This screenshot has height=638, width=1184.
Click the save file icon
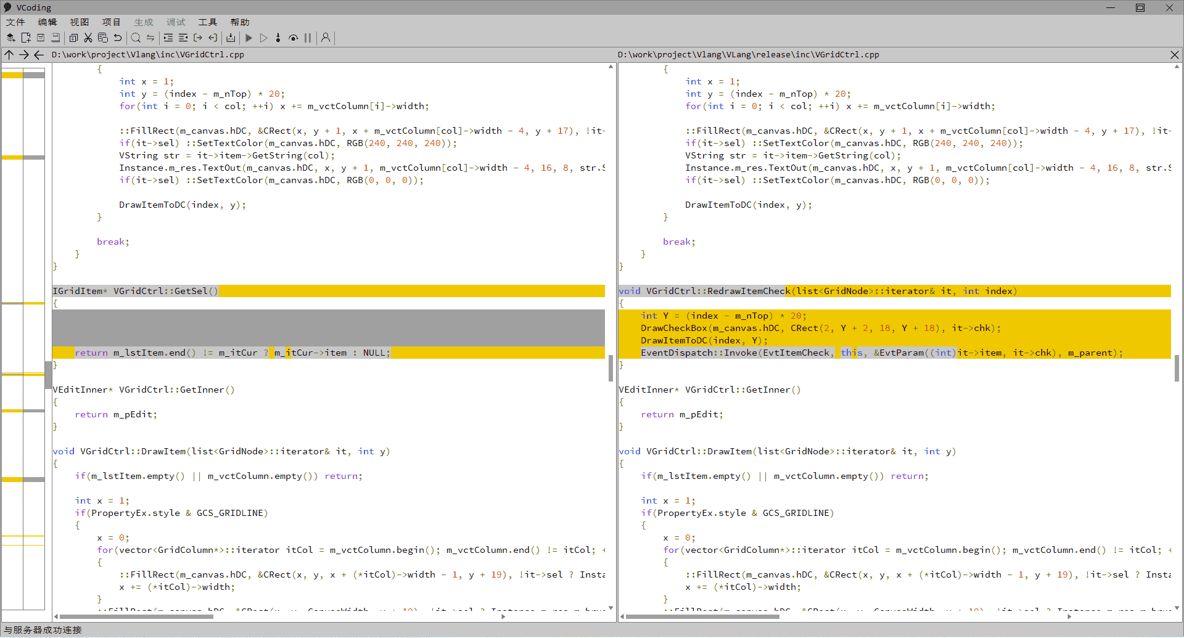point(41,38)
